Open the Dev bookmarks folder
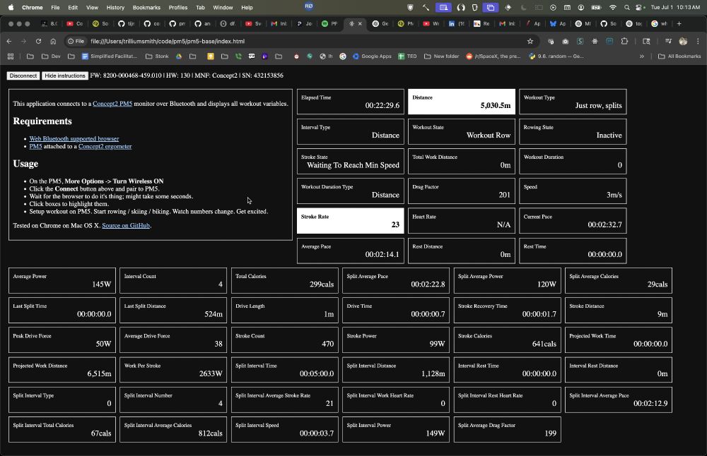The height and width of the screenshot is (456, 707). point(51,56)
